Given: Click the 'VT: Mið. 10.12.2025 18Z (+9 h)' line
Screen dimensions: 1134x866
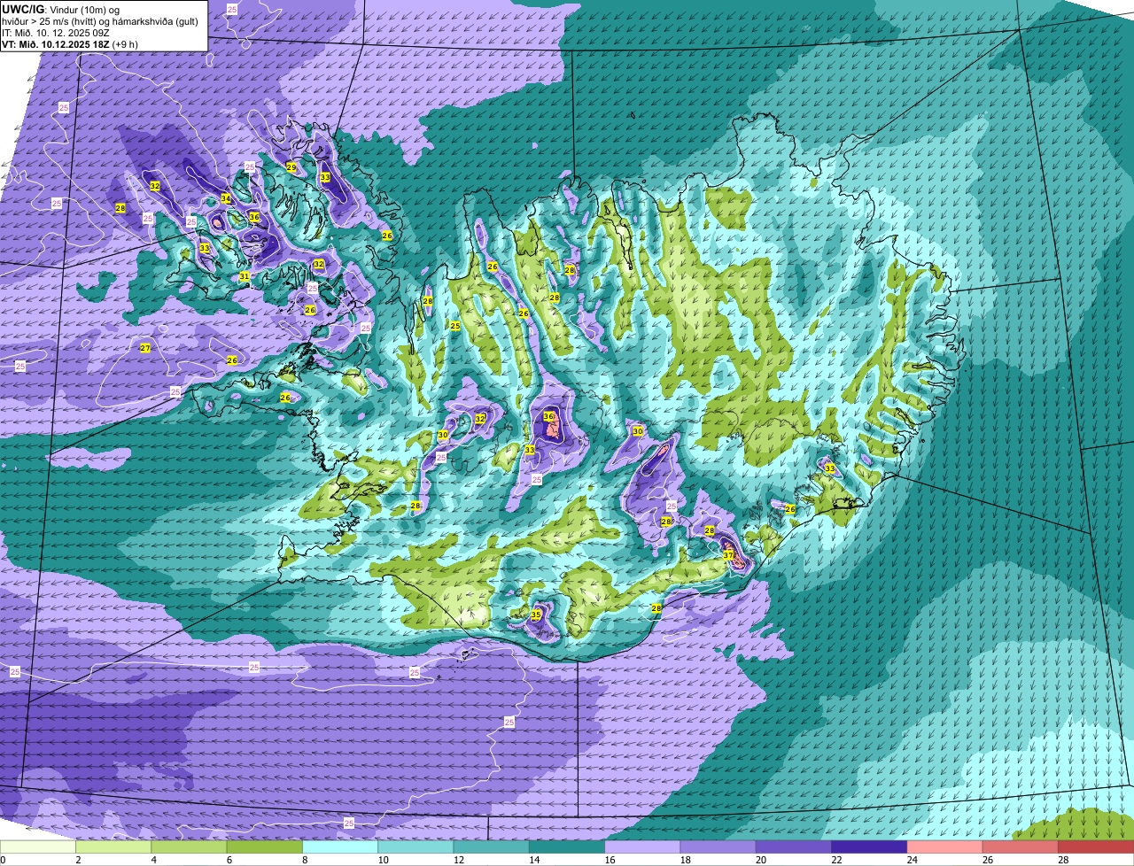Looking at the screenshot, I should point(68,43).
